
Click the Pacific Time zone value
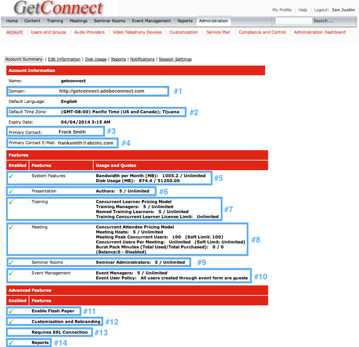pos(120,112)
